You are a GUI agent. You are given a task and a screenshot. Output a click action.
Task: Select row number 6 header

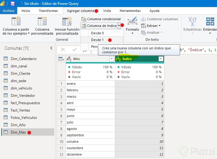61,116
